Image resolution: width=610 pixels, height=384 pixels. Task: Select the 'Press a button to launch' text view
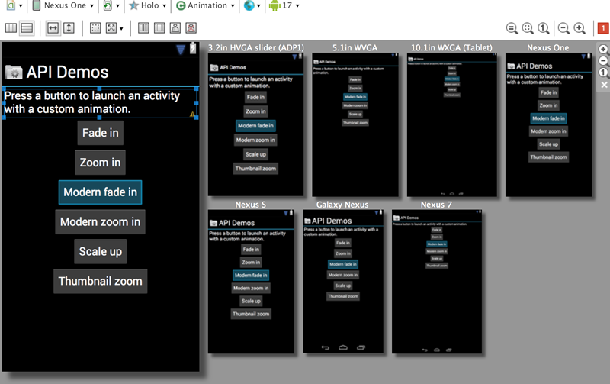click(100, 102)
